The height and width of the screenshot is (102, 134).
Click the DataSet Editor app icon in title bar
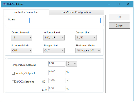[x=4, y=4]
